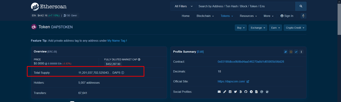Viewport: 341px width, 102px height.
Task: Open the three-dot more options menu
Action: point(301,52)
